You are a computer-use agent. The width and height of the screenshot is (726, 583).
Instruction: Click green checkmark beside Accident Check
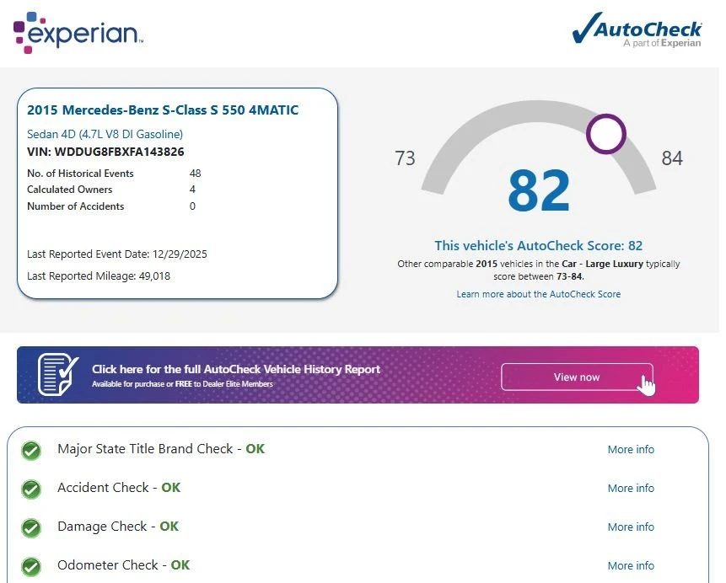coord(31,489)
